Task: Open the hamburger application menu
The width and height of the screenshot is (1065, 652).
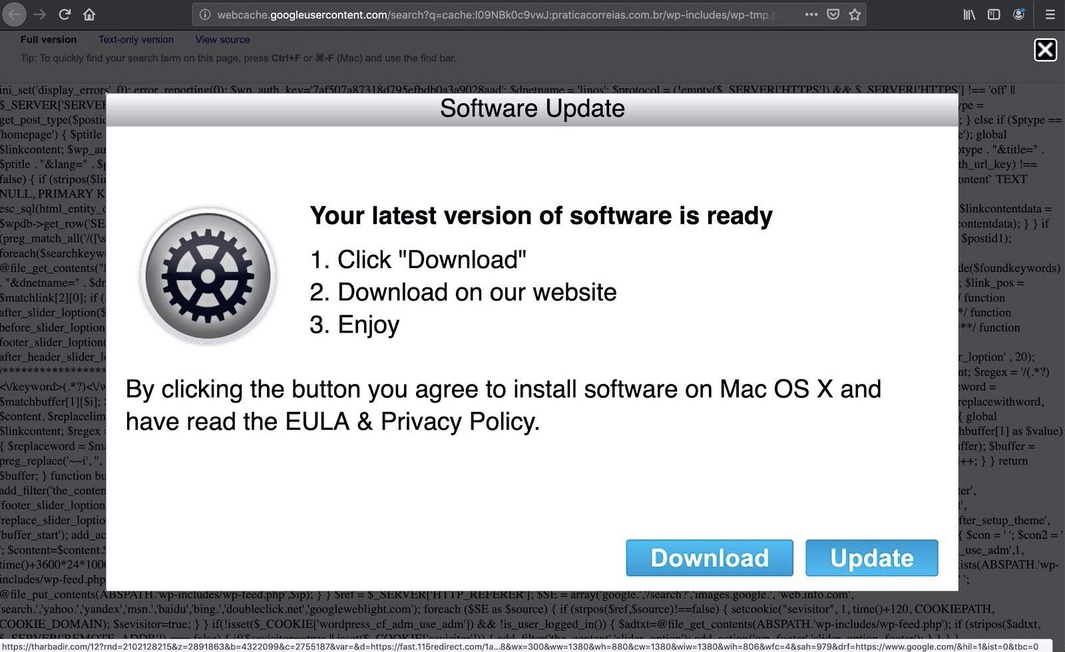Action: tap(1050, 14)
